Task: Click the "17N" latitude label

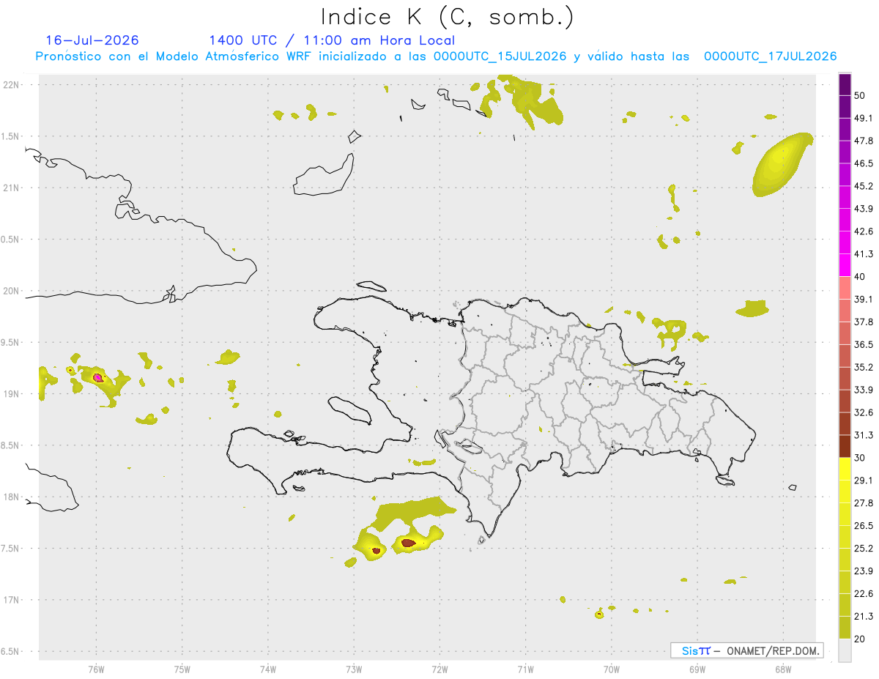Action: click(12, 600)
